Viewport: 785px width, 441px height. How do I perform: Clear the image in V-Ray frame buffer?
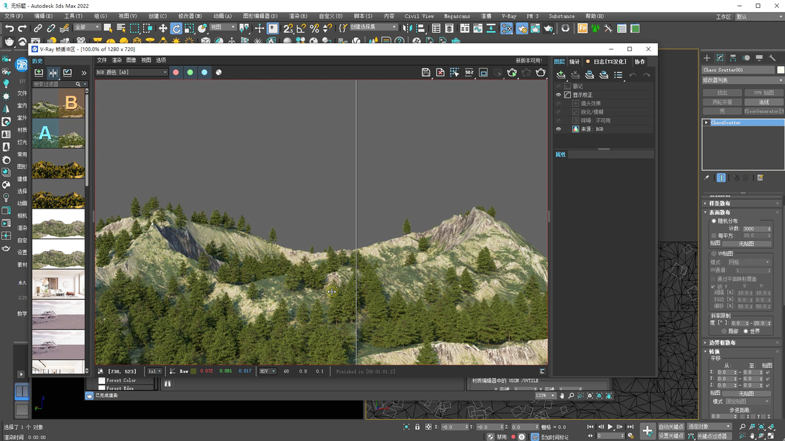coord(440,72)
